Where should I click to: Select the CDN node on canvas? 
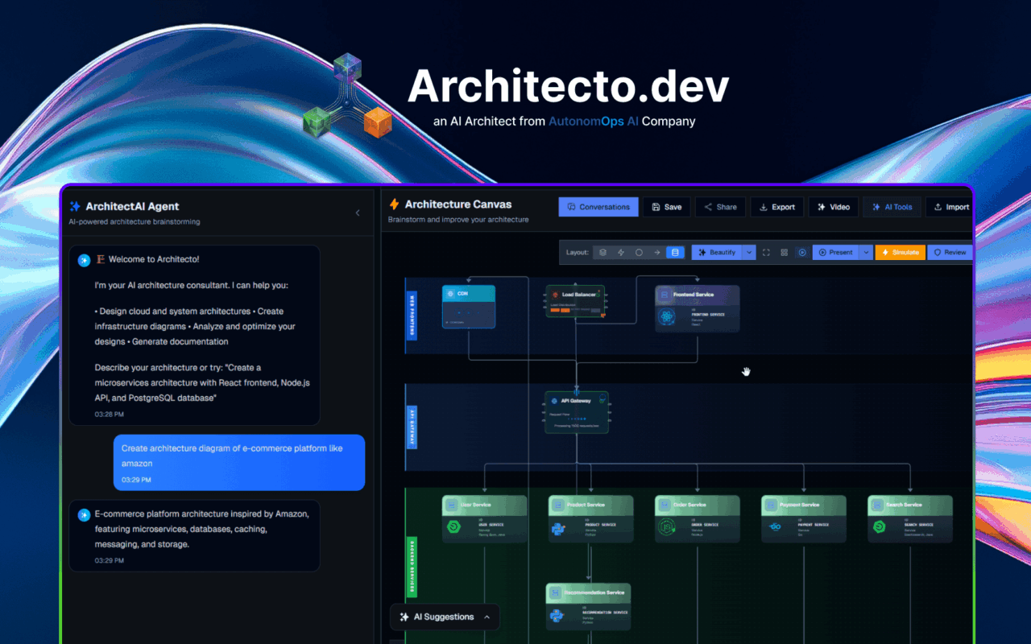pyautogui.click(x=469, y=306)
